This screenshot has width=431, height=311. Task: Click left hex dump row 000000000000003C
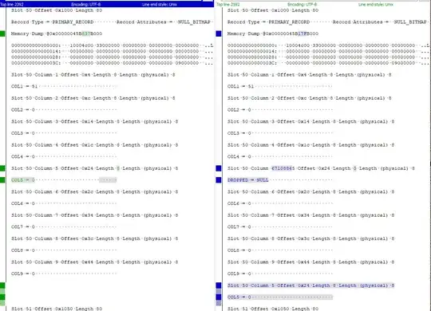[113, 63]
